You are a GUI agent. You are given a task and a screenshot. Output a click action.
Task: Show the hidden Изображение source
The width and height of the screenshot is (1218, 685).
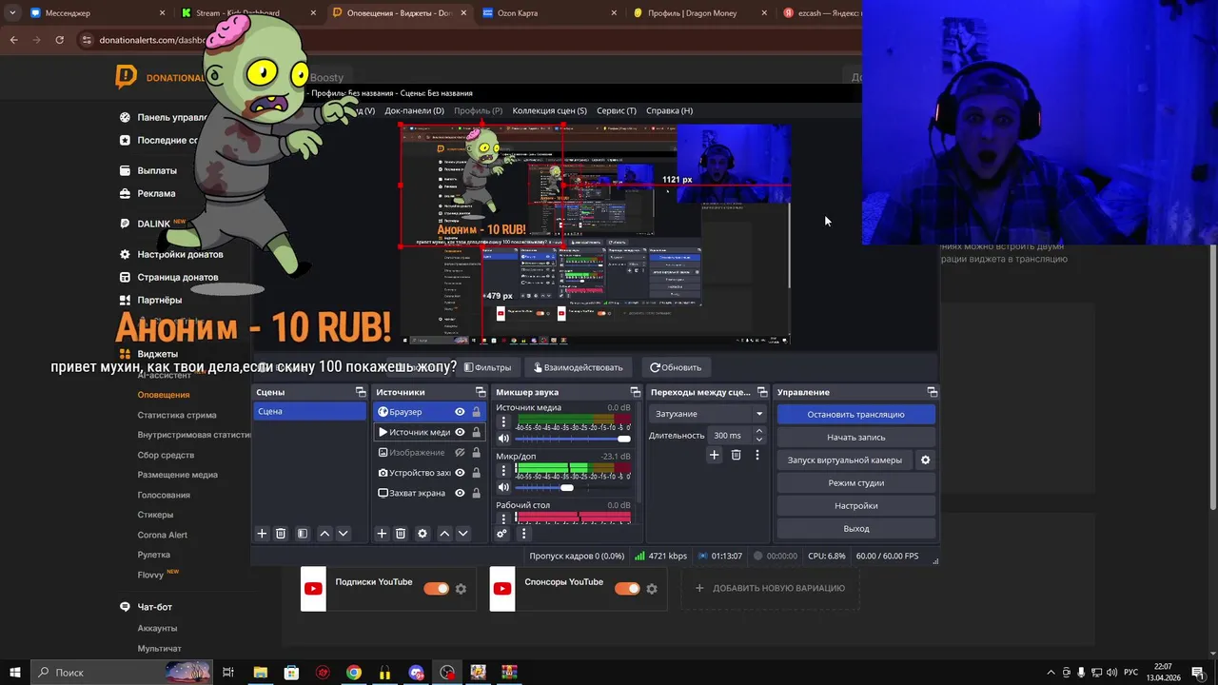coord(460,453)
